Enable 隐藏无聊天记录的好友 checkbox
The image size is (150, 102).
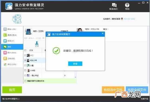[x=25, y=81]
